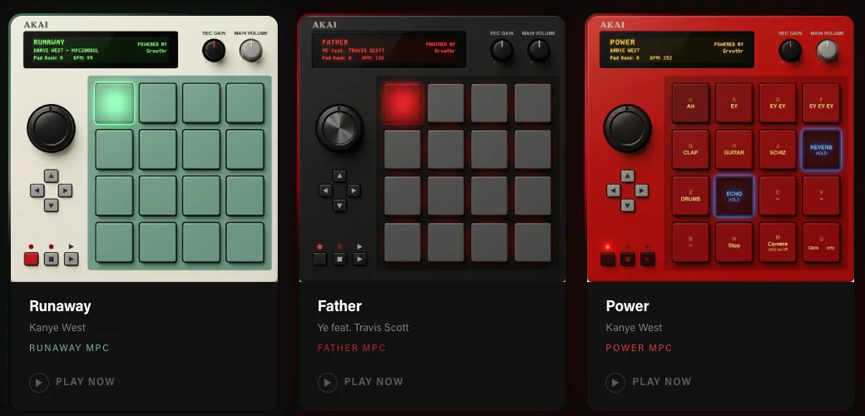Click the circled play icon under Runaway
The height and width of the screenshot is (416, 865).
tap(39, 382)
